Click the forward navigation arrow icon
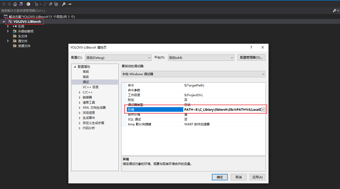 click(x=9, y=4)
